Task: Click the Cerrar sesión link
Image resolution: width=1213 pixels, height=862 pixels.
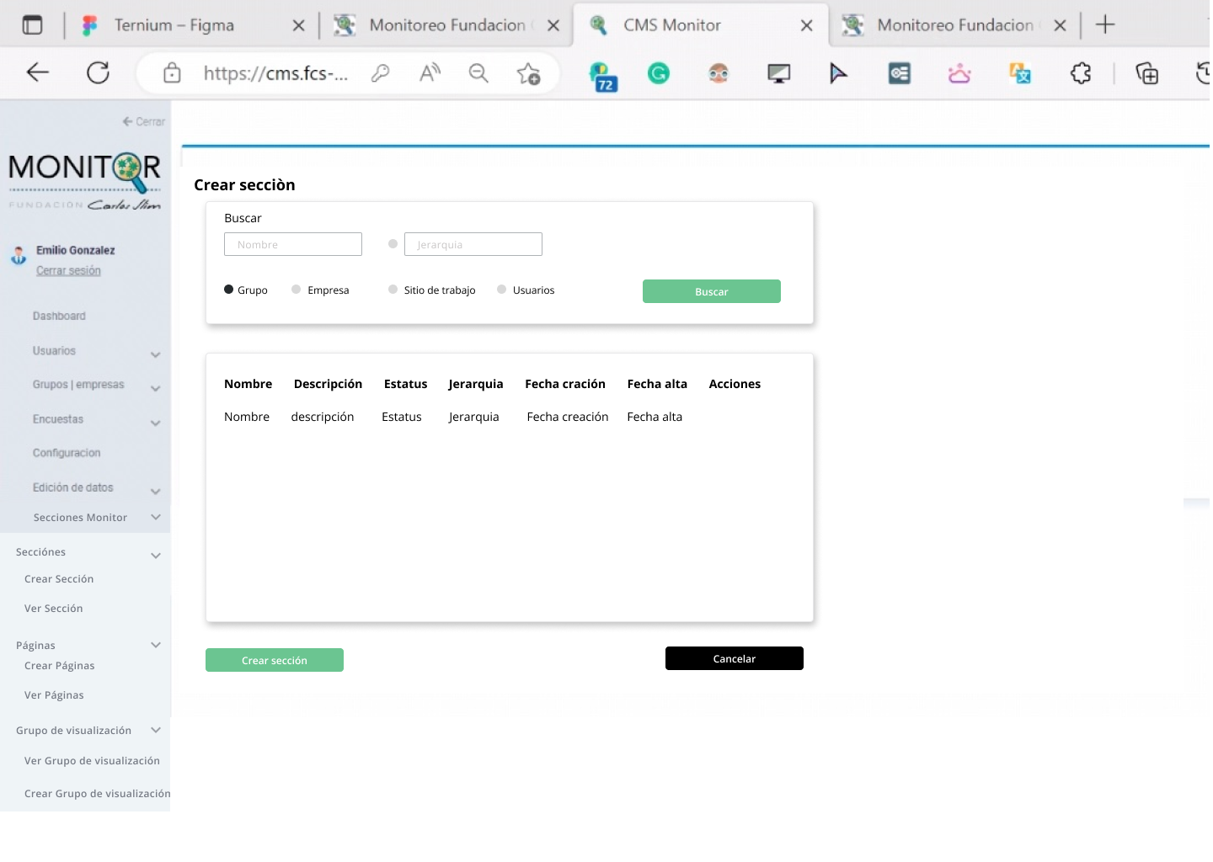Action: [x=68, y=271]
